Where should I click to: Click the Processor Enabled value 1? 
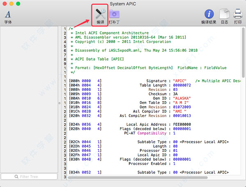coord(174,164)
